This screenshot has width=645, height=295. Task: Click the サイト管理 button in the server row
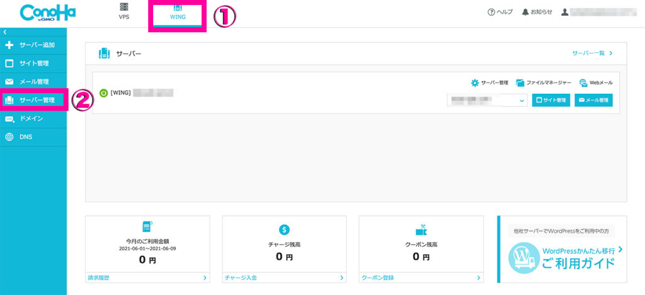[x=551, y=100]
